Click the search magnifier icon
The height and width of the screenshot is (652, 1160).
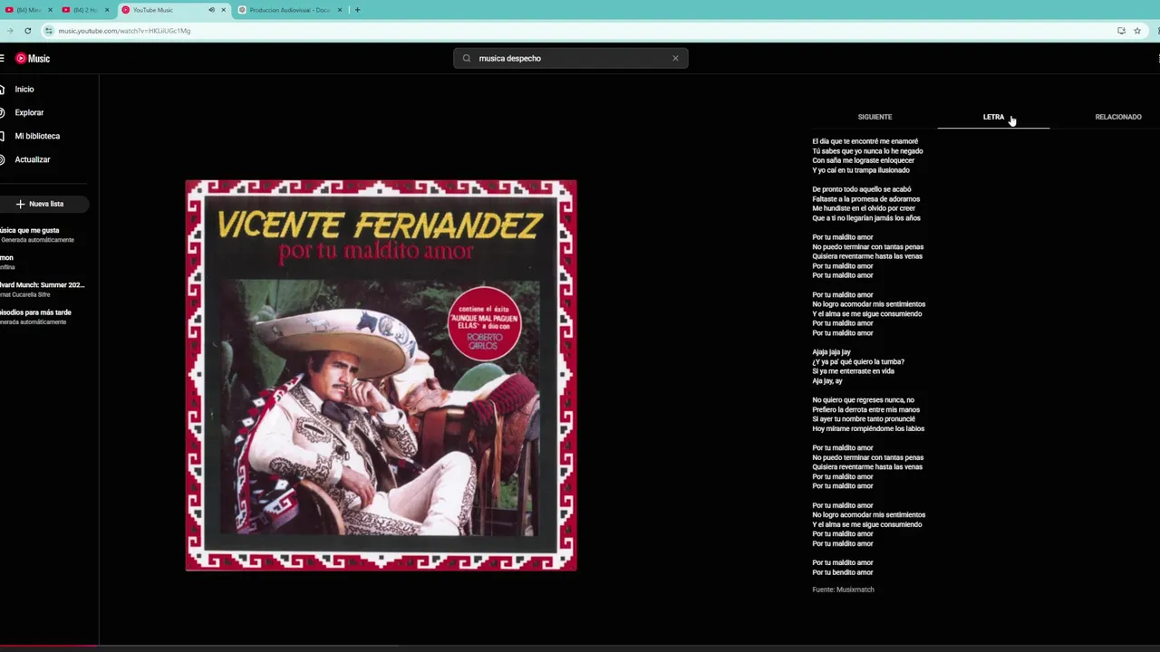(x=467, y=58)
